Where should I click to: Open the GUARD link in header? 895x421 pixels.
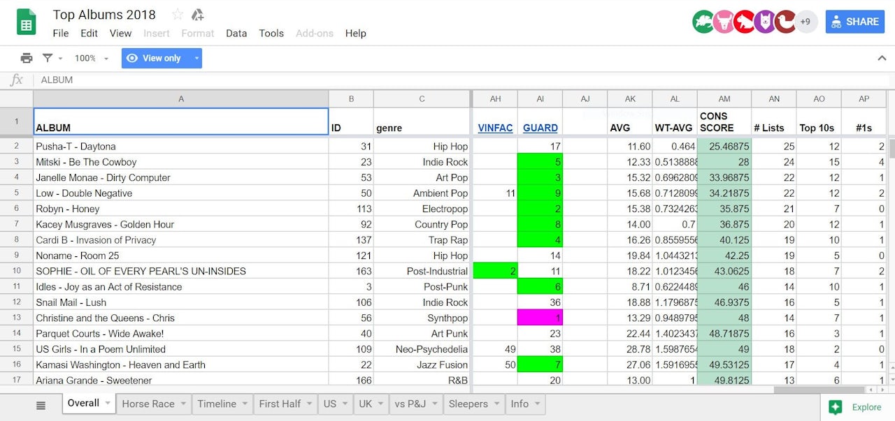point(540,128)
